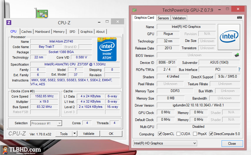Click the L1 Data value 4 x 24 KBytes
Screen dimensions: 251x155
point(91,96)
